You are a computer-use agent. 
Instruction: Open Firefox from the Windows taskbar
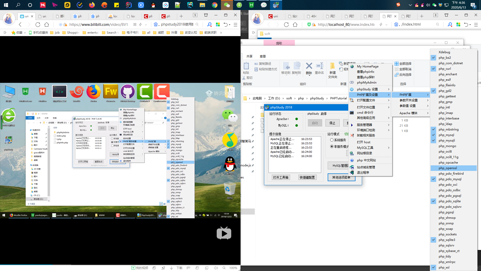click(92, 5)
